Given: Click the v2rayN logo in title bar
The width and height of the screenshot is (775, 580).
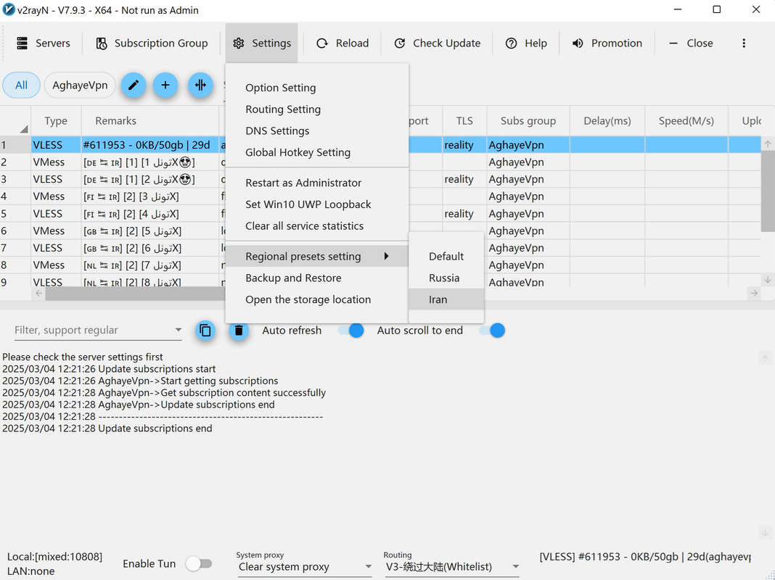Looking at the screenshot, I should coord(9,10).
